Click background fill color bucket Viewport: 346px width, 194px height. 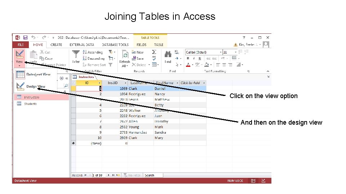click(207, 65)
